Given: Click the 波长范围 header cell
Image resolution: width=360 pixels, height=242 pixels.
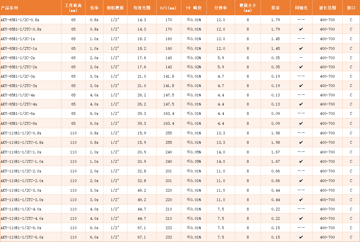Looking at the screenshot, I should (x=327, y=8).
